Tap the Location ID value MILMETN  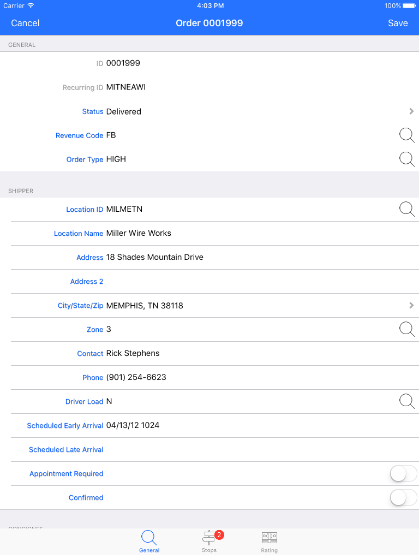(x=124, y=209)
